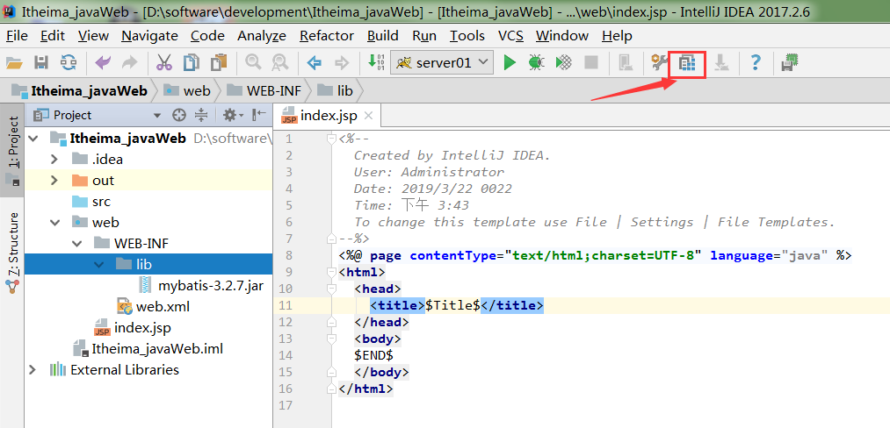
Task: Toggle the 1: Project side tab
Action: [x=12, y=149]
